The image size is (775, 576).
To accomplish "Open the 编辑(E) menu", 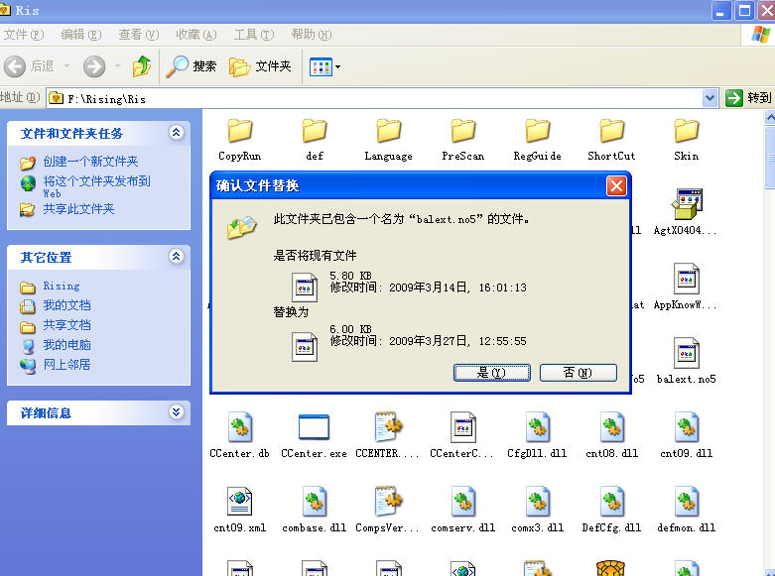I will click(81, 35).
